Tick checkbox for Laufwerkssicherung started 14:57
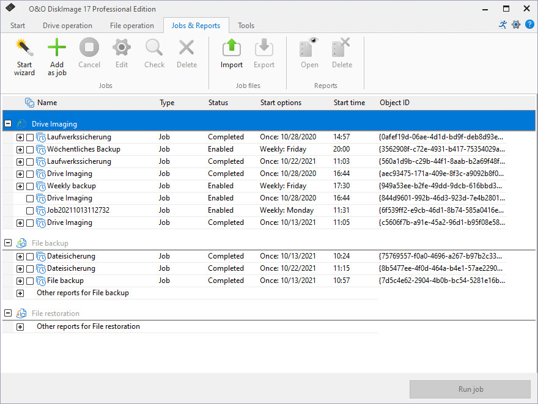The height and width of the screenshot is (404, 538). 30,138
